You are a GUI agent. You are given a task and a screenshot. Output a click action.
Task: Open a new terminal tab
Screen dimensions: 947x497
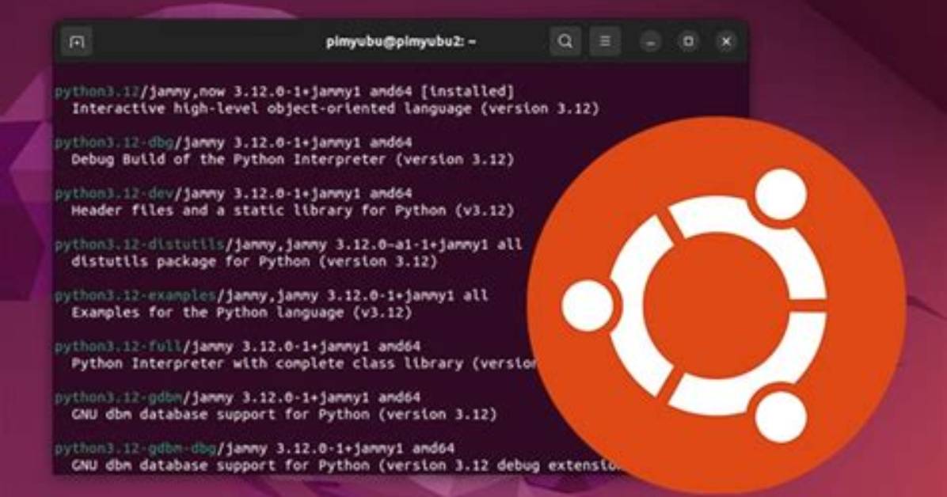(x=77, y=42)
